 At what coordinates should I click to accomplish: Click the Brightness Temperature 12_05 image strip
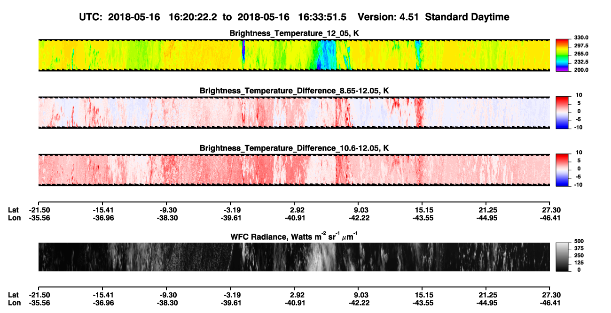tap(294, 55)
